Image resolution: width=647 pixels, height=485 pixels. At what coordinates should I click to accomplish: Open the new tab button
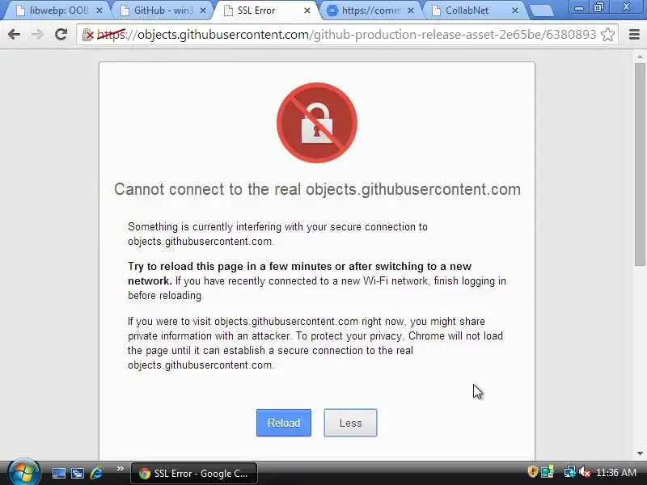541,11
